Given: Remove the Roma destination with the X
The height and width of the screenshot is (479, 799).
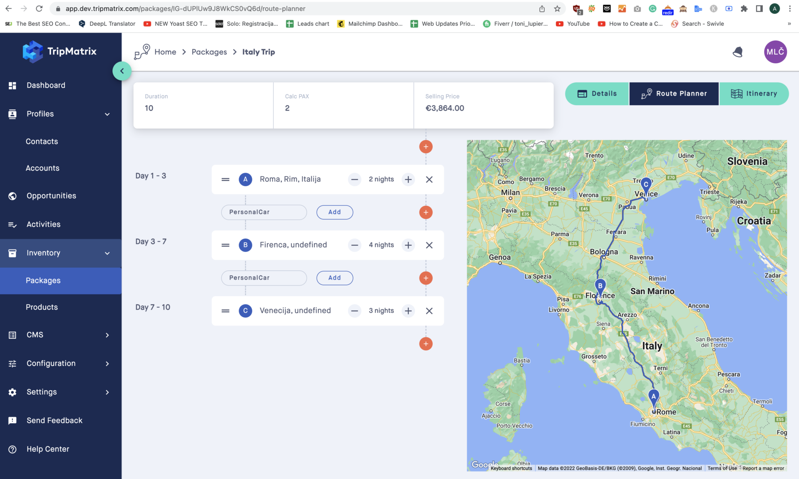Looking at the screenshot, I should pyautogui.click(x=429, y=179).
